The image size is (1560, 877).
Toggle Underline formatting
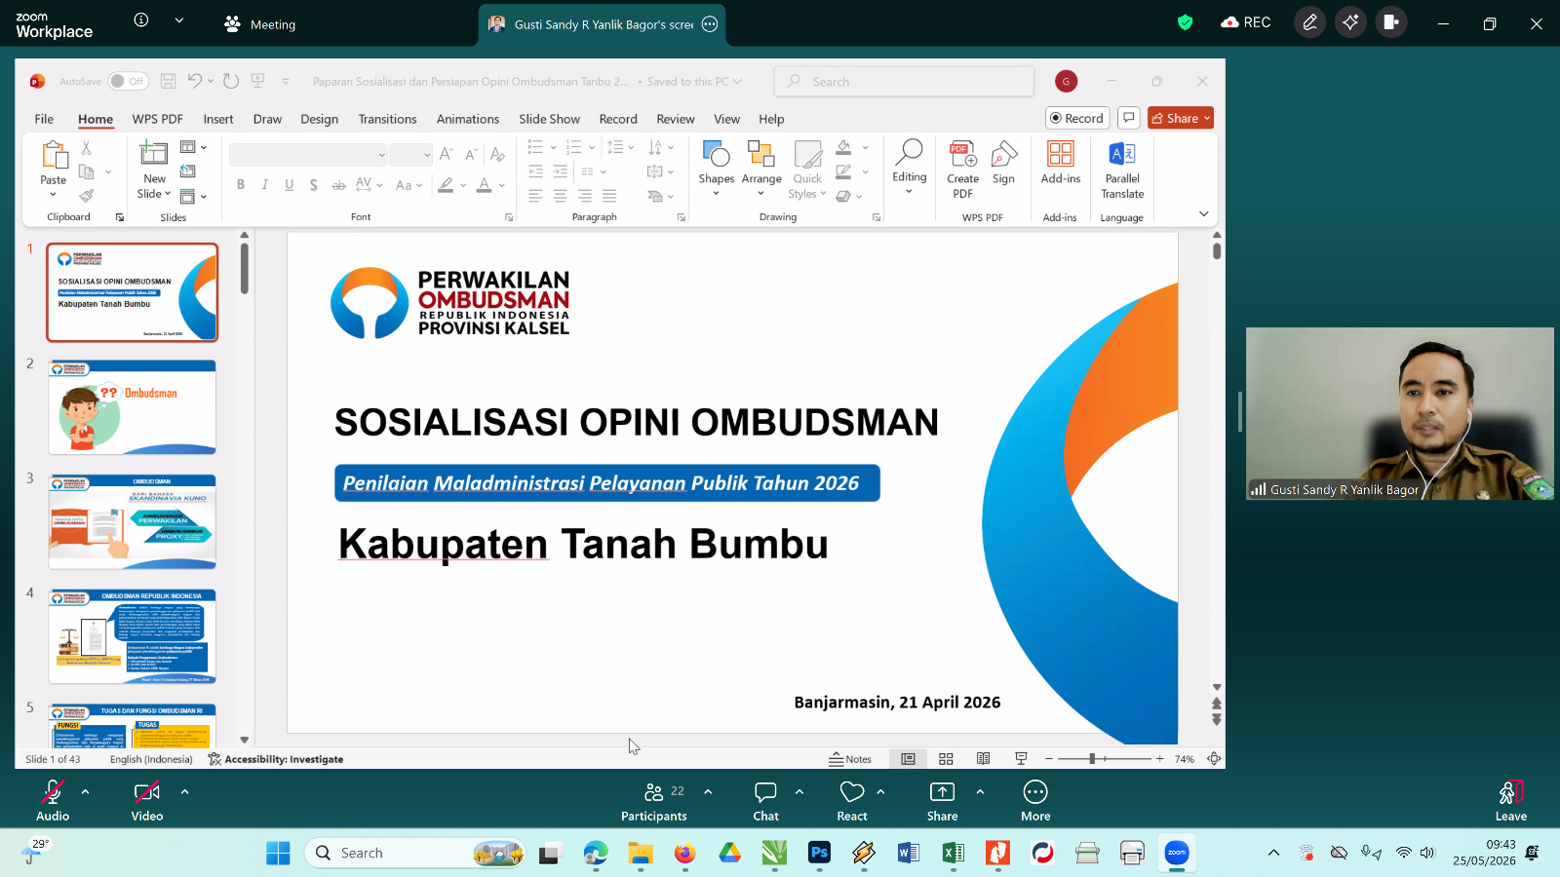289,185
